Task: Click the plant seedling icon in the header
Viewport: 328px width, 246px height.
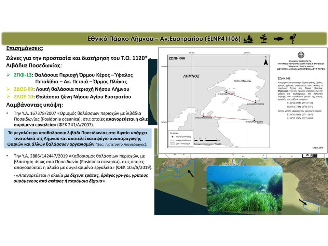Action: (263, 39)
